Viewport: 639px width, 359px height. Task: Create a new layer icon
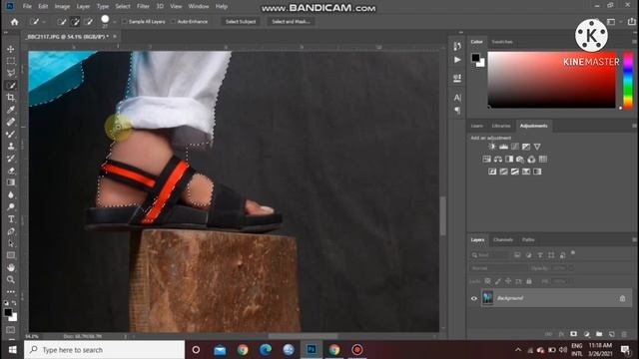(612, 334)
